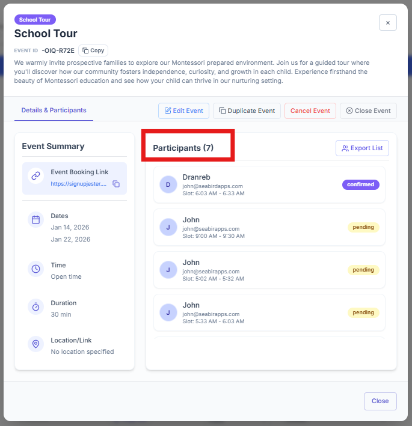Copy the Event ID

coord(93,50)
